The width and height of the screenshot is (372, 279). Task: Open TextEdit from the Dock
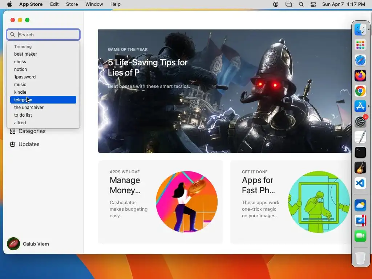(x=360, y=137)
